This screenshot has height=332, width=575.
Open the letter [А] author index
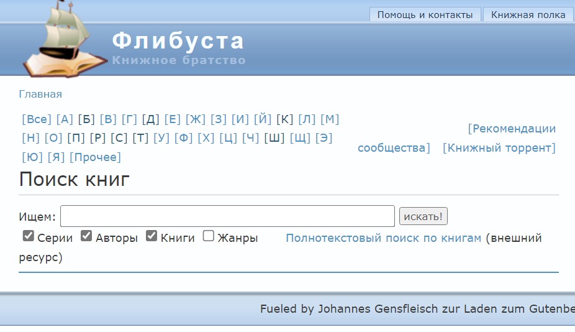pyautogui.click(x=65, y=119)
